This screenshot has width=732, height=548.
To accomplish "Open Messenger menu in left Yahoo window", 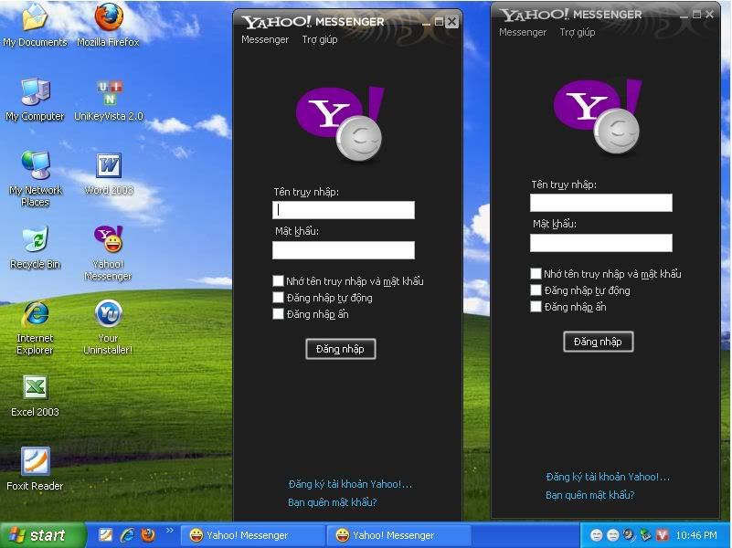I will click(265, 39).
